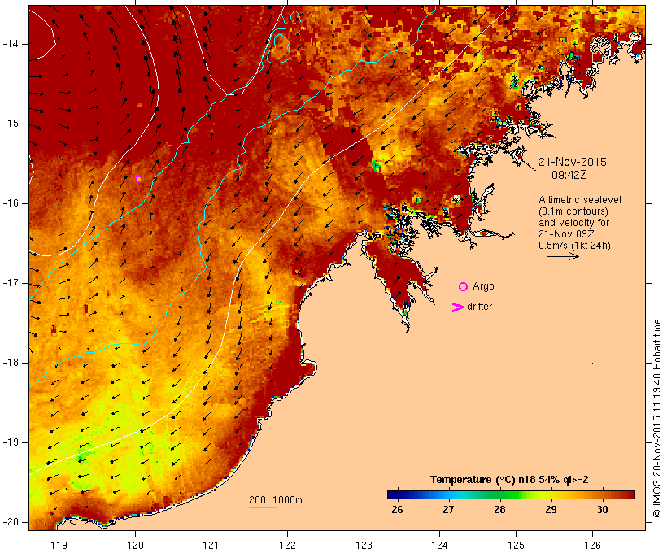Click latitude axis label -16
Image resolution: width=667 pixels, height=553 pixels.
tap(11, 203)
